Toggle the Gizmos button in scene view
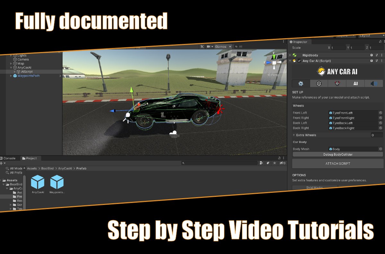 (x=220, y=46)
